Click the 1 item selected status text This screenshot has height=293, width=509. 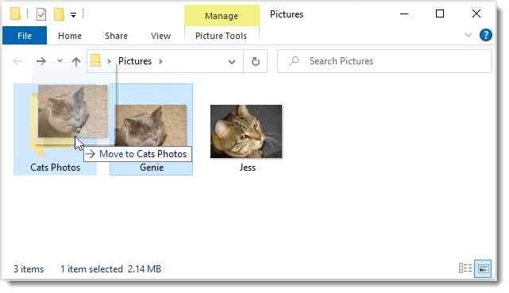pyautogui.click(x=91, y=269)
